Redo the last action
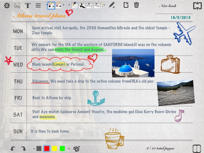 (x=23, y=149)
